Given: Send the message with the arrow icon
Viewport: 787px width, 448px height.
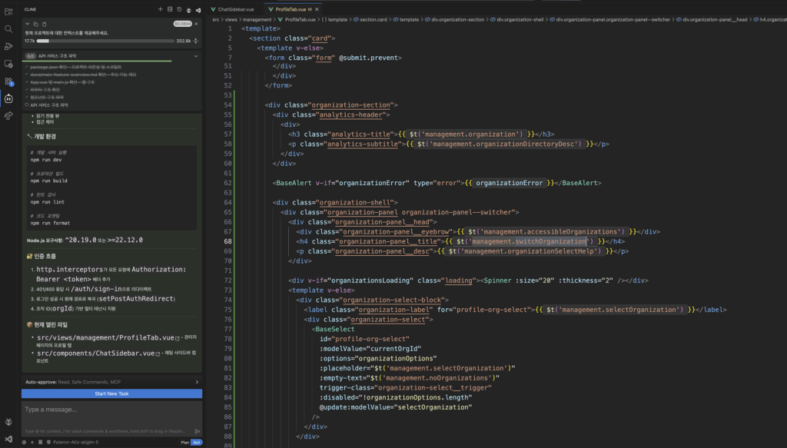Looking at the screenshot, I should point(197,431).
